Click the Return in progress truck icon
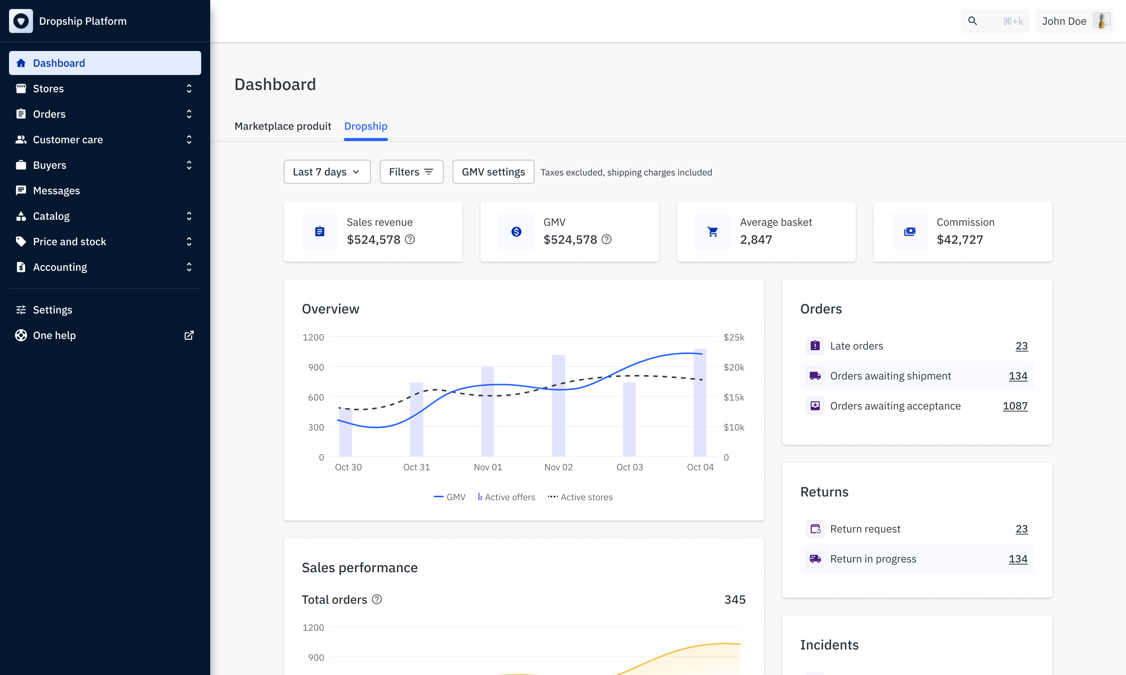The width and height of the screenshot is (1126, 675). click(815, 558)
